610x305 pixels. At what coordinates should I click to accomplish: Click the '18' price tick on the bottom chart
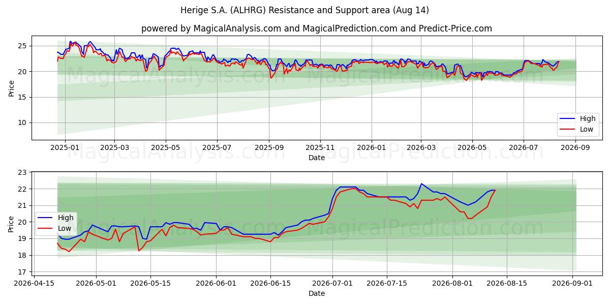(23, 255)
